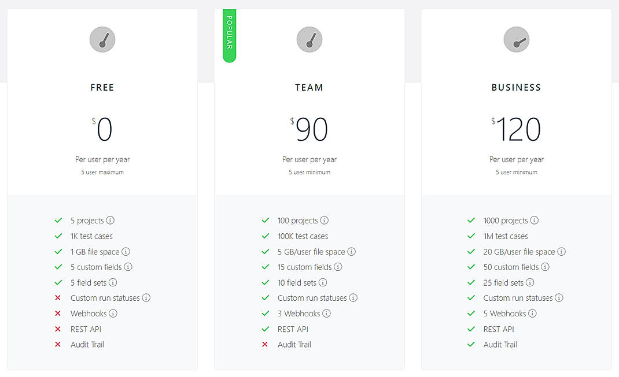Click the checkmark beside REST API in Business

pos(471,329)
